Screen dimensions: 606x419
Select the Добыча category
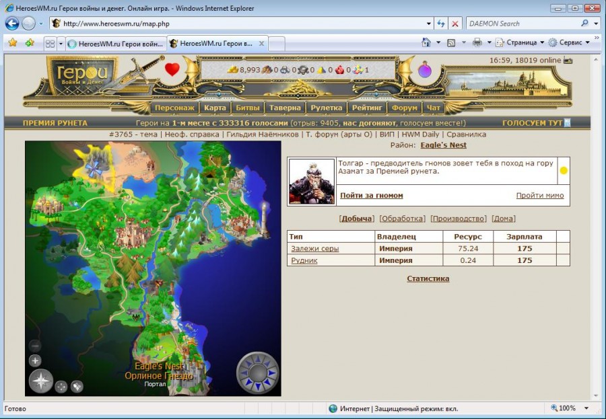(x=357, y=219)
